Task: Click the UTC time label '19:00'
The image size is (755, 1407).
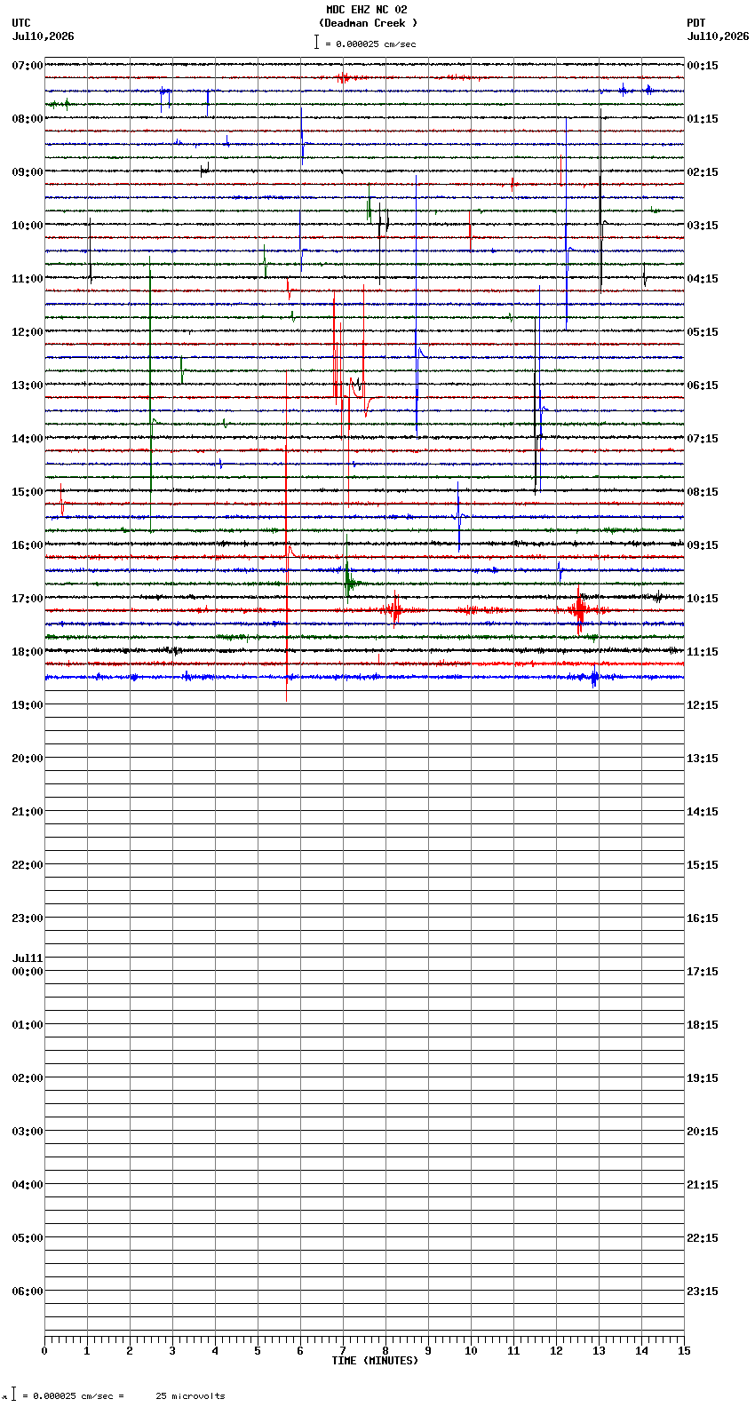Action: 28,705
